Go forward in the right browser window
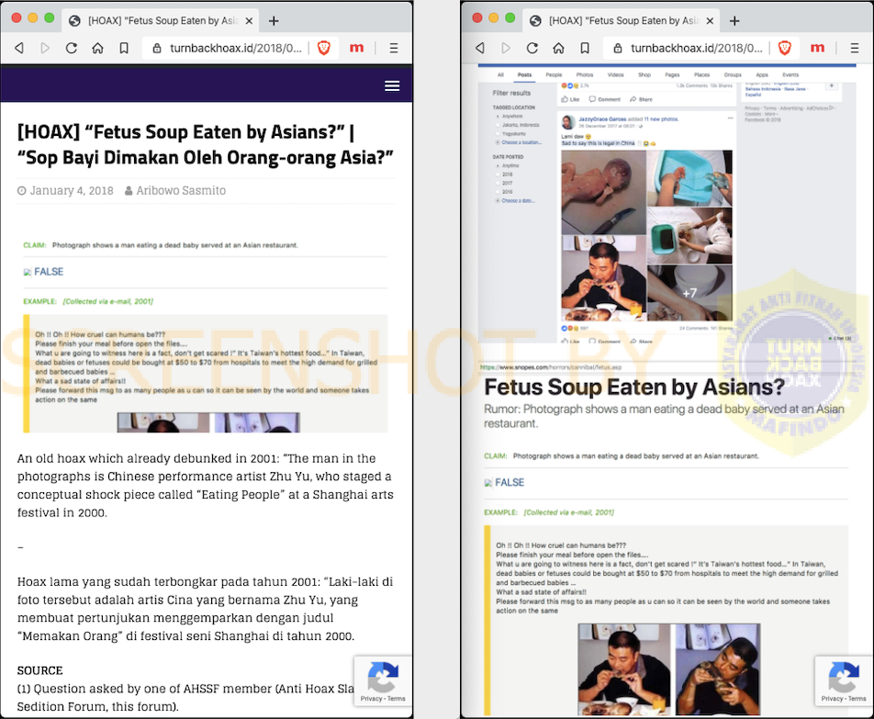 (506, 48)
